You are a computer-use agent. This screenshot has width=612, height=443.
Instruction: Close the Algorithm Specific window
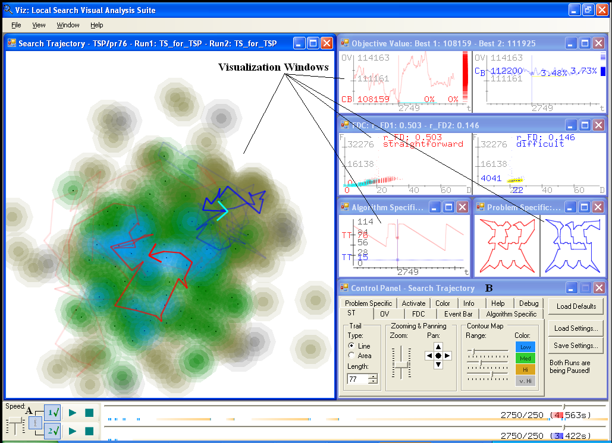(x=463, y=207)
